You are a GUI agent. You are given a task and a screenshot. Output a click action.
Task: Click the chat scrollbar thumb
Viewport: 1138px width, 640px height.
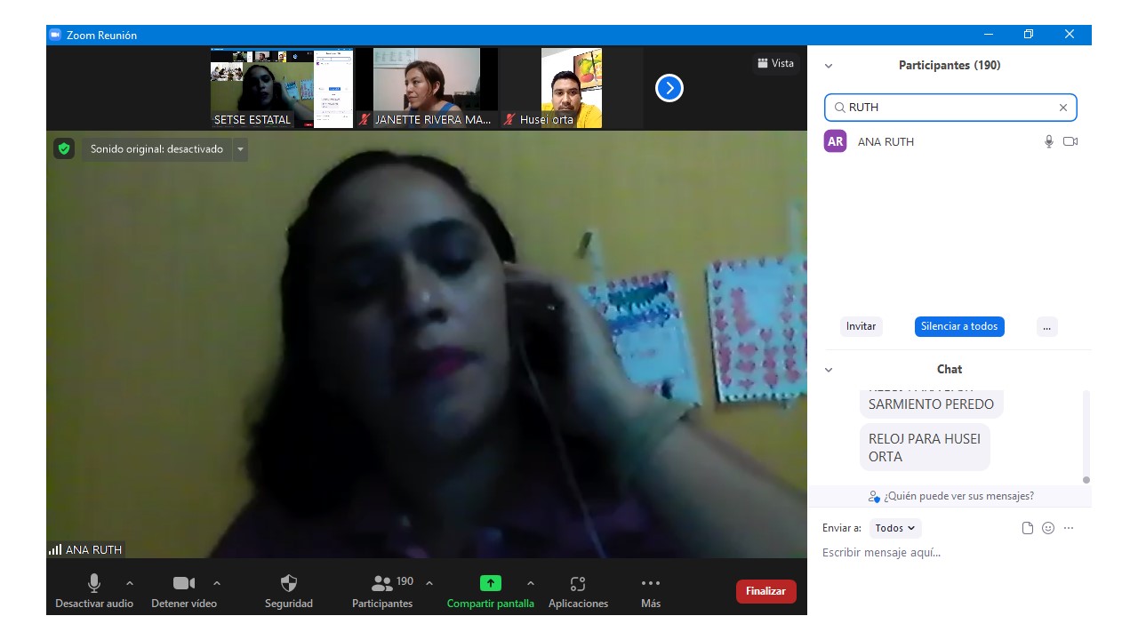[1086, 480]
